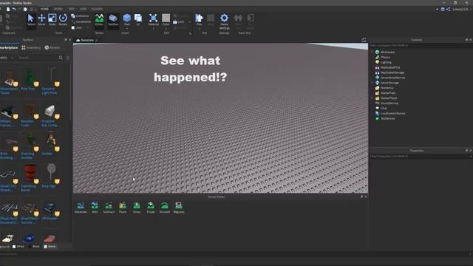Viewport: 473px width, 266px height.
Task: Select the Subtract terrain tool
Action: pyautogui.click(x=109, y=208)
